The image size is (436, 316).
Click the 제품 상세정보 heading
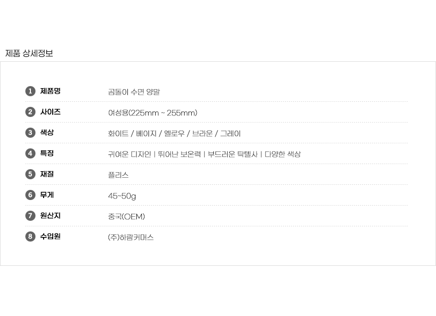pyautogui.click(x=29, y=53)
